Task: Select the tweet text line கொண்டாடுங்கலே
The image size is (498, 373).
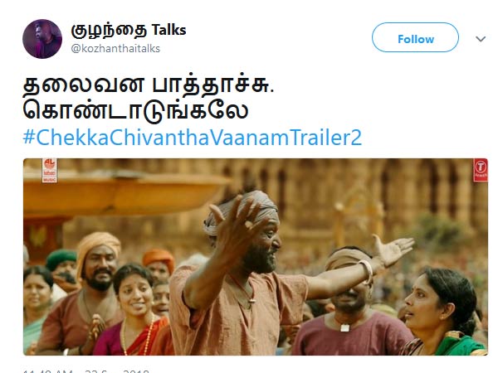Action: click(135, 111)
